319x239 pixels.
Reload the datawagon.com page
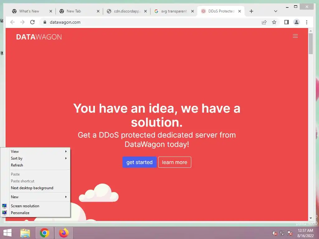pyautogui.click(x=32, y=22)
